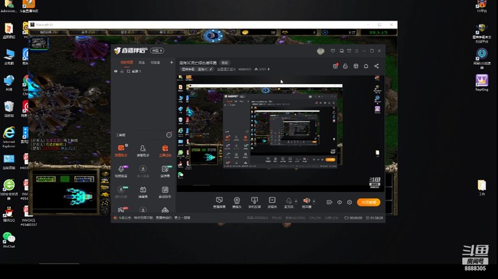The height and width of the screenshot is (279, 498).
Task: Click the stream preview area
Action: [x=281, y=133]
